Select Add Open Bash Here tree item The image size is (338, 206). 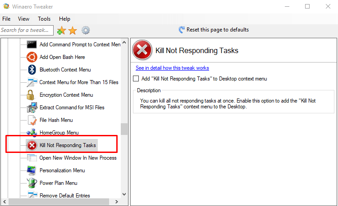[62, 57]
